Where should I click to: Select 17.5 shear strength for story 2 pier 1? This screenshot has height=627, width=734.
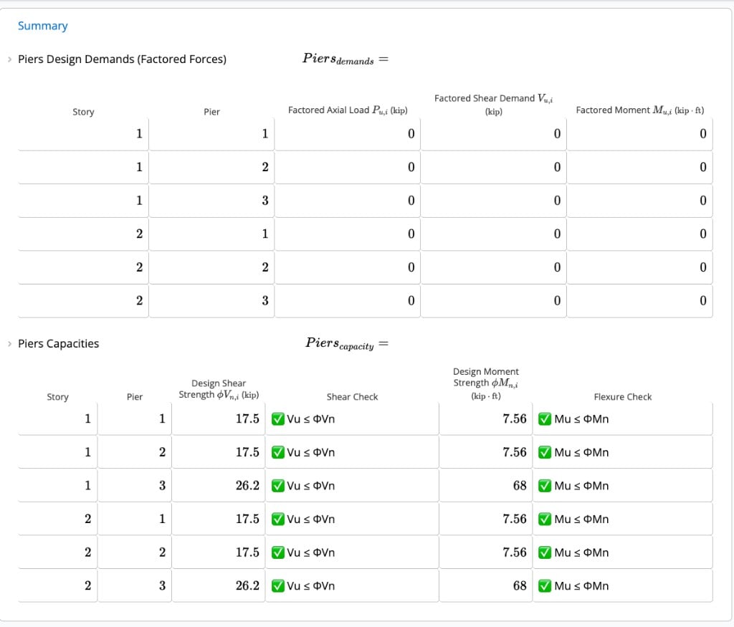click(247, 519)
